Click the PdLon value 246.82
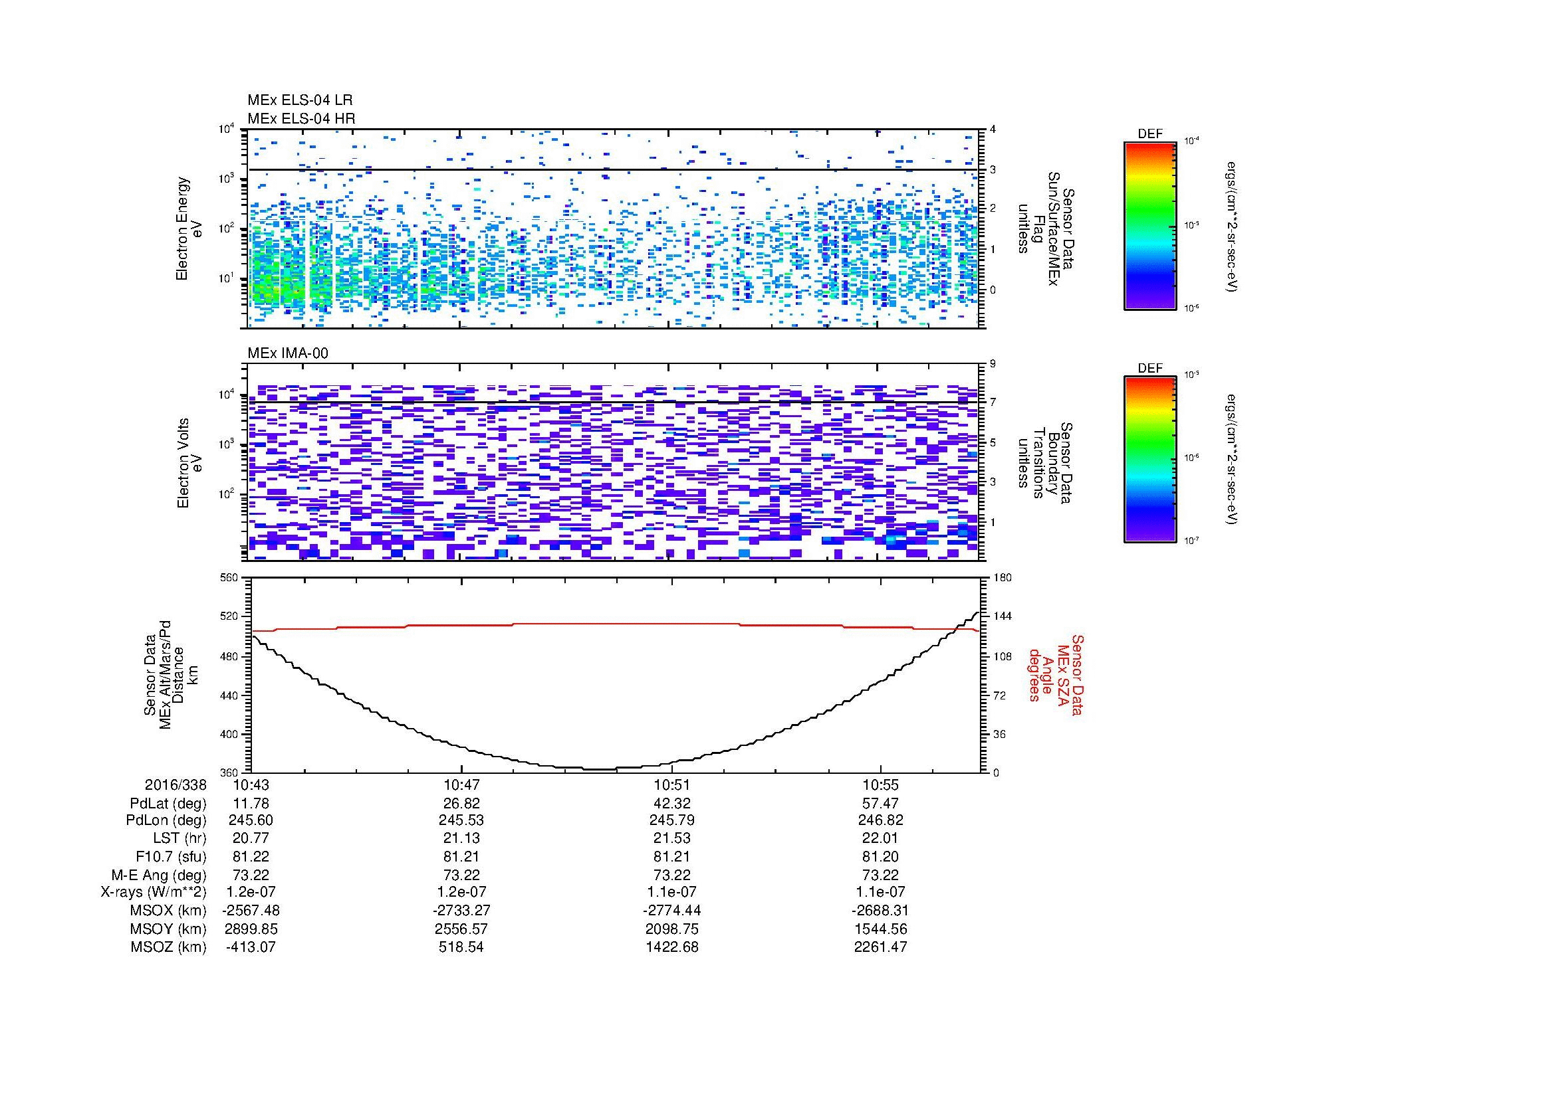The image size is (1555, 1098). pos(880,820)
